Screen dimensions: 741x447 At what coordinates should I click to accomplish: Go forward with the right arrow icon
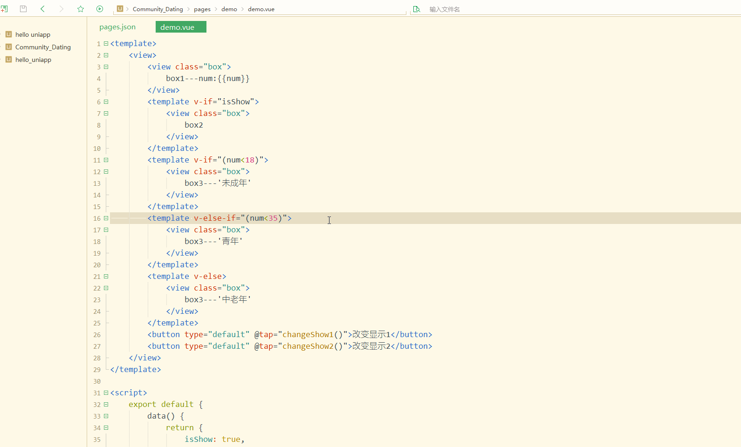pos(62,9)
